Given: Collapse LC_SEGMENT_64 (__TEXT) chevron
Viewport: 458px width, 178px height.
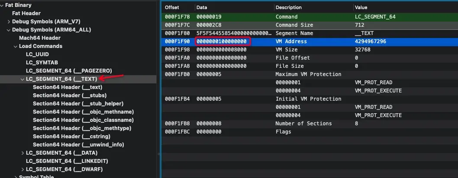Looking at the screenshot, I should tap(23, 79).
